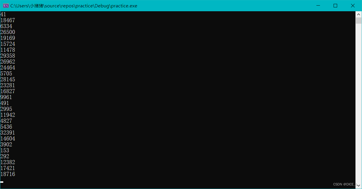Select the value 26962
362x189 pixels.
pyautogui.click(x=8, y=62)
